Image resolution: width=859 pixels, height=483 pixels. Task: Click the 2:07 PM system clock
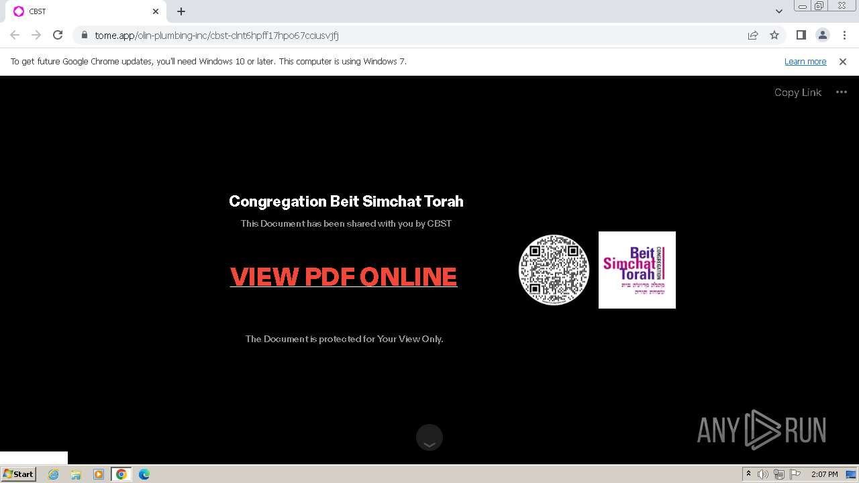click(x=825, y=474)
